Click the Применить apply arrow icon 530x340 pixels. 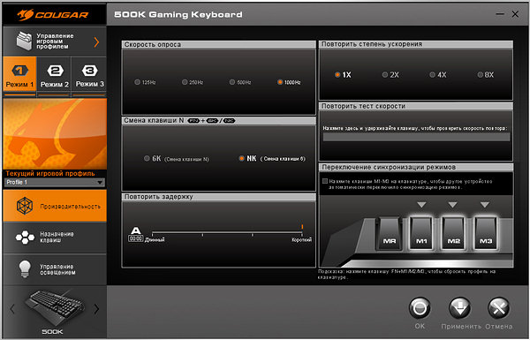coord(459,308)
